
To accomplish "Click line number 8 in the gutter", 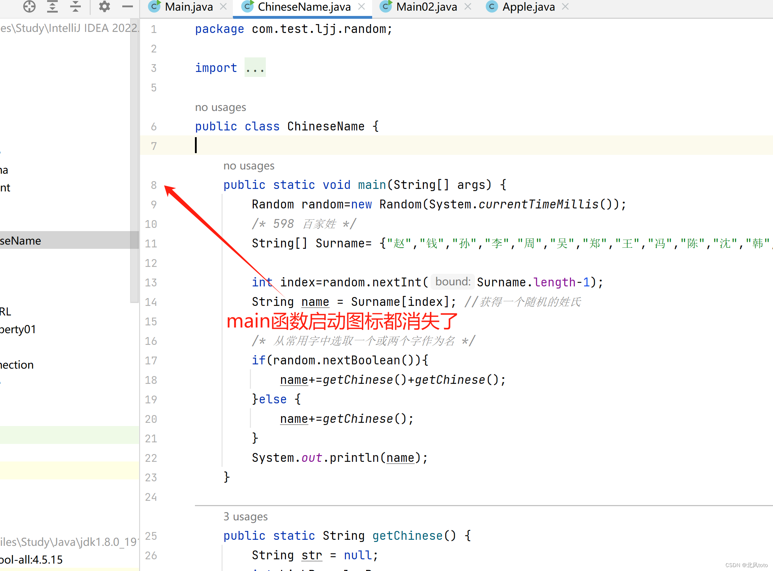I will (x=153, y=185).
